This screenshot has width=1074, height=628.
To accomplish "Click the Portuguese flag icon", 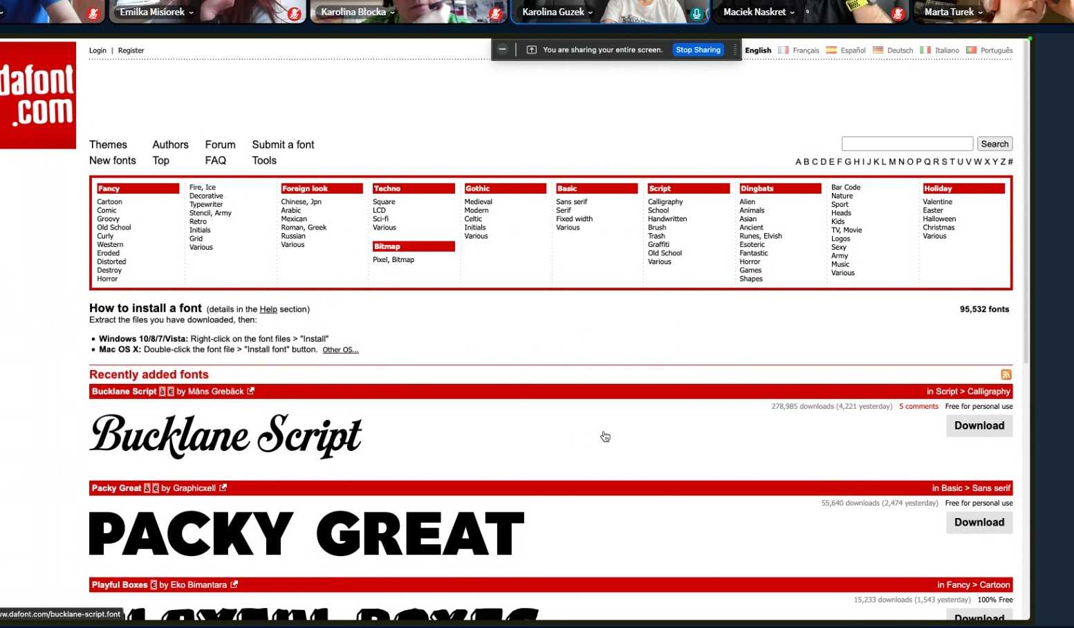I will (x=971, y=50).
